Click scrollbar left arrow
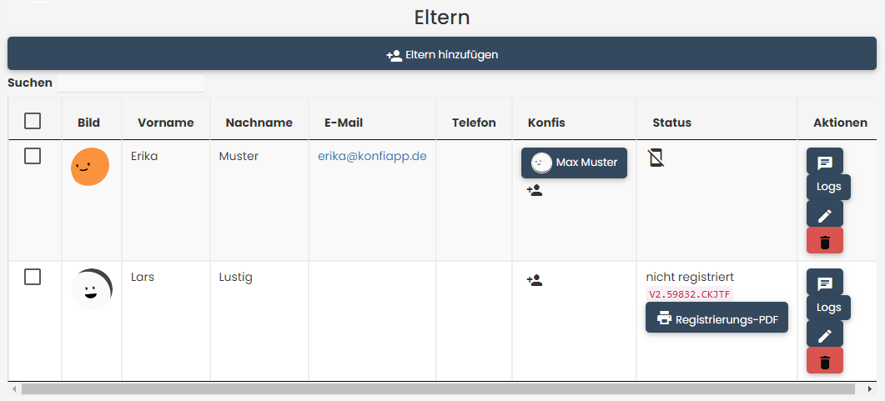This screenshot has height=401, width=885. (14, 388)
